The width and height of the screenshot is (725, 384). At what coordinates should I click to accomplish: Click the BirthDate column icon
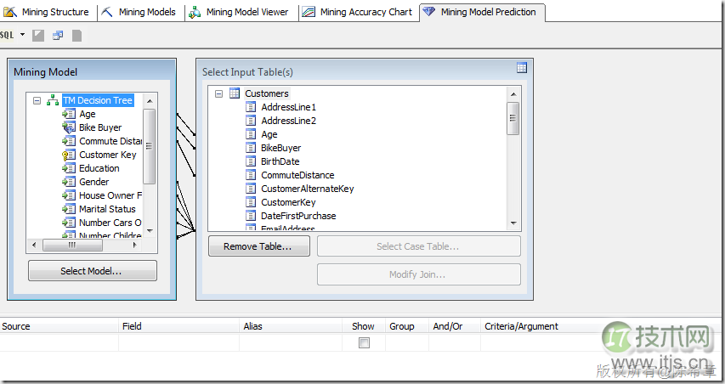251,161
